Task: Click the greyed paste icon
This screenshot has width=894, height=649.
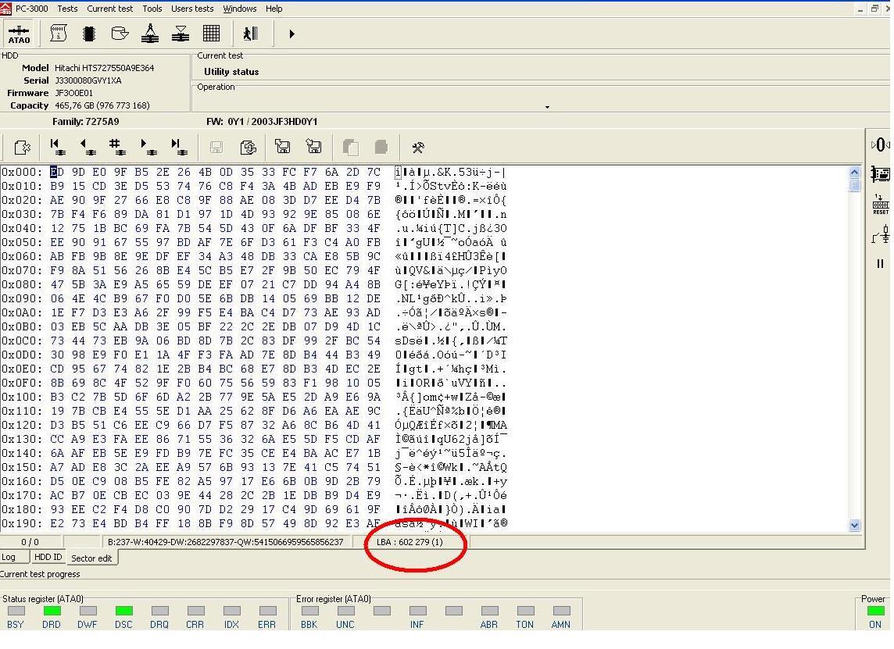Action: click(381, 147)
